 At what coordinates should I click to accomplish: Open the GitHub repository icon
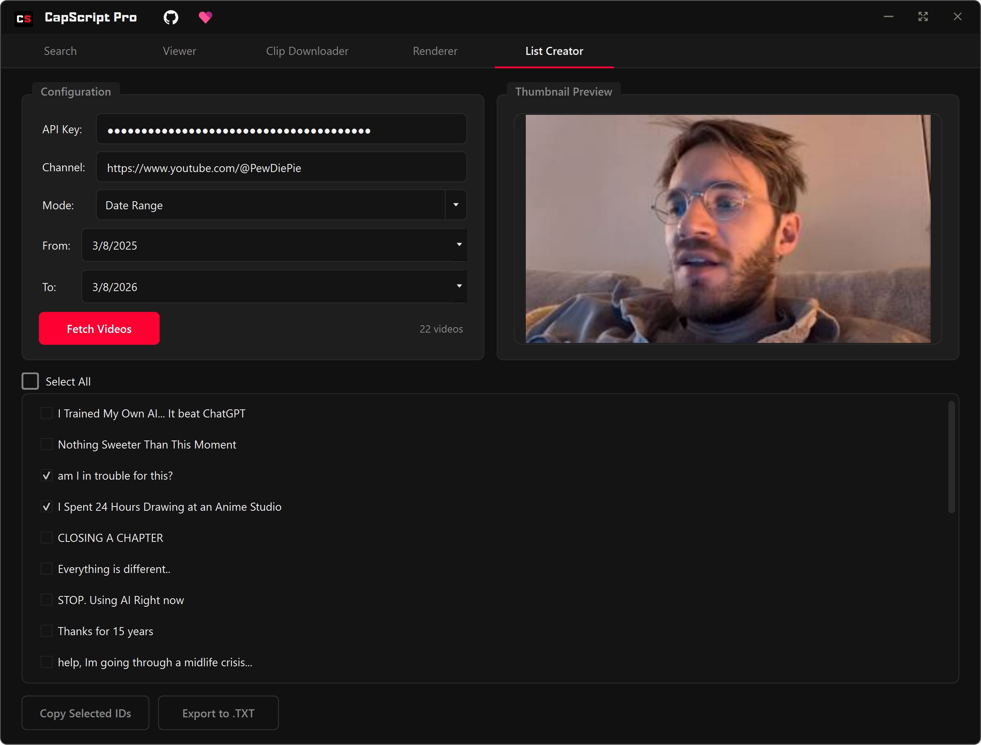[170, 17]
